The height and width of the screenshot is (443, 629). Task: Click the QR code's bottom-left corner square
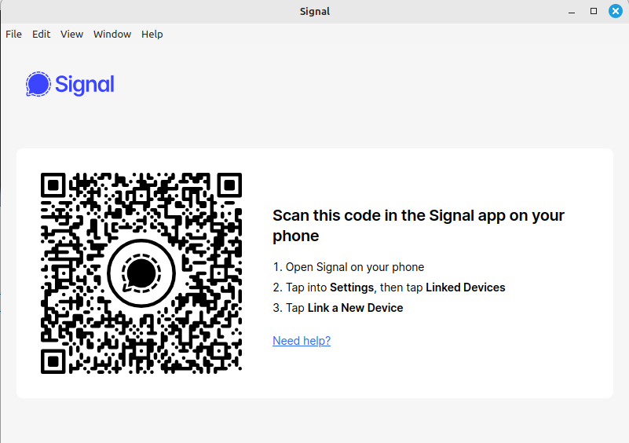(x=53, y=361)
